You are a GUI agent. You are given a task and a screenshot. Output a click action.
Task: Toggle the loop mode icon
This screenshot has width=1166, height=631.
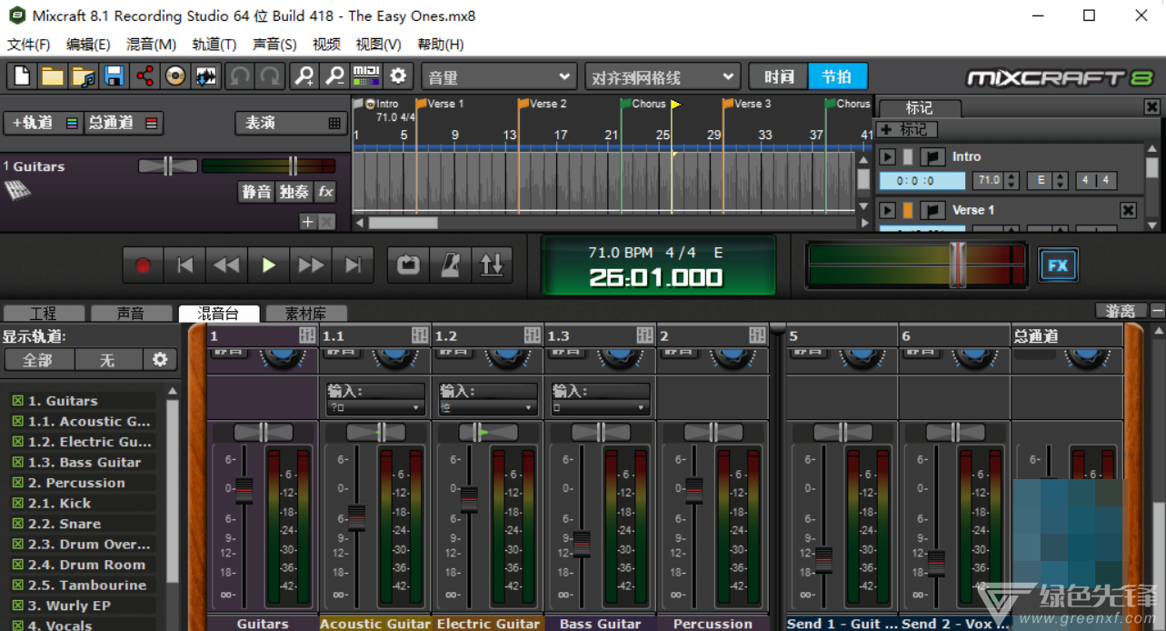[408, 265]
